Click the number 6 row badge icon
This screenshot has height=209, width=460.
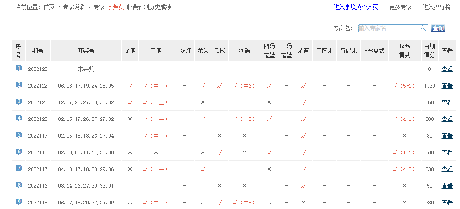coord(19,152)
